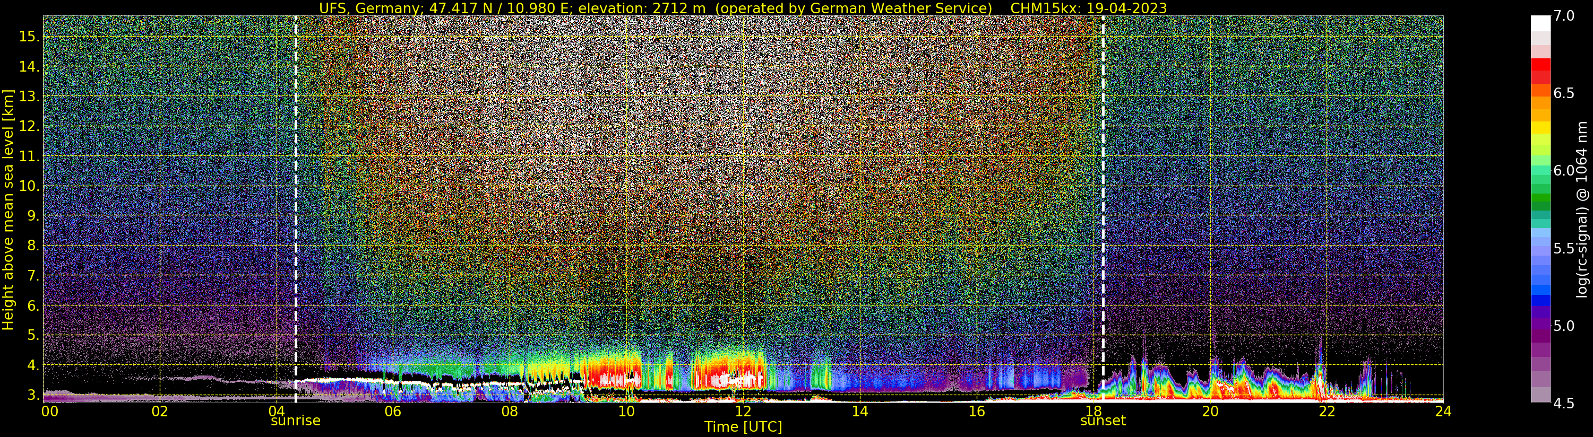Click the height axis tick "8."
1593x437 pixels.
tap(33, 246)
